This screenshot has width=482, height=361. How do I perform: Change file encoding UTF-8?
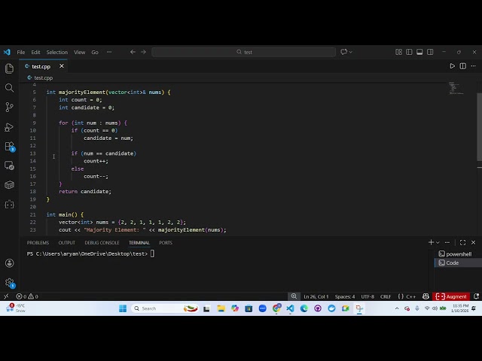(x=368, y=296)
